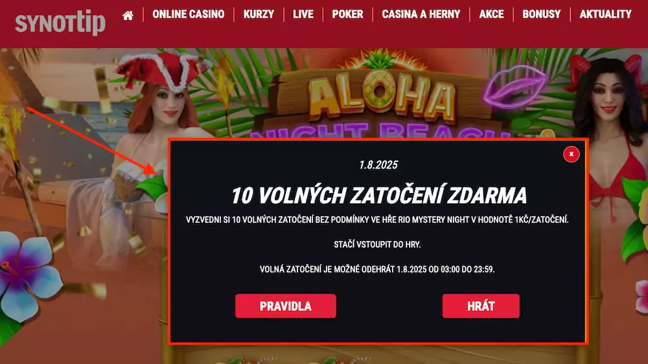648x364 pixels.
Task: Click the 10 volných zatočení zdarma heading
Action: [379, 196]
